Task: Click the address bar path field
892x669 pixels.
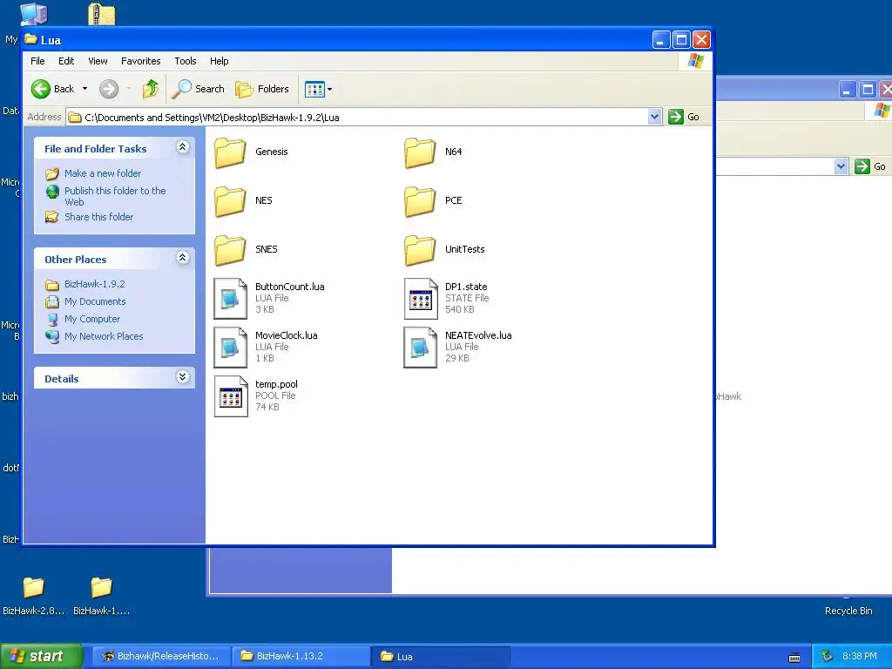Action: [364, 118]
